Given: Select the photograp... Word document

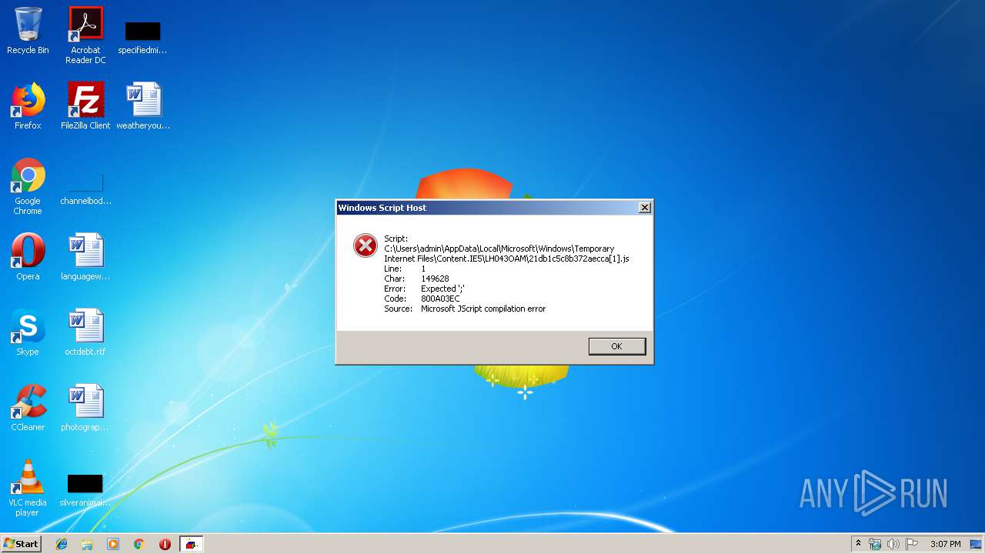Looking at the screenshot, I should (x=85, y=408).
